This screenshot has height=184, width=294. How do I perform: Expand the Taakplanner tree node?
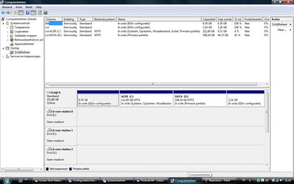pyautogui.click(x=8, y=28)
